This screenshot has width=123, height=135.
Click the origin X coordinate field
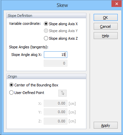coord(55,103)
